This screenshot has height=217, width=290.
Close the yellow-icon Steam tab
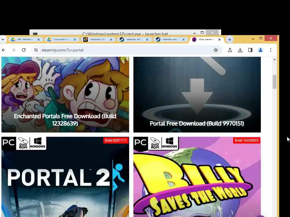(111, 40)
